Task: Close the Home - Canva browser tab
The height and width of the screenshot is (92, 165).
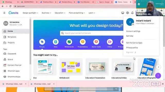Action: 131,2
